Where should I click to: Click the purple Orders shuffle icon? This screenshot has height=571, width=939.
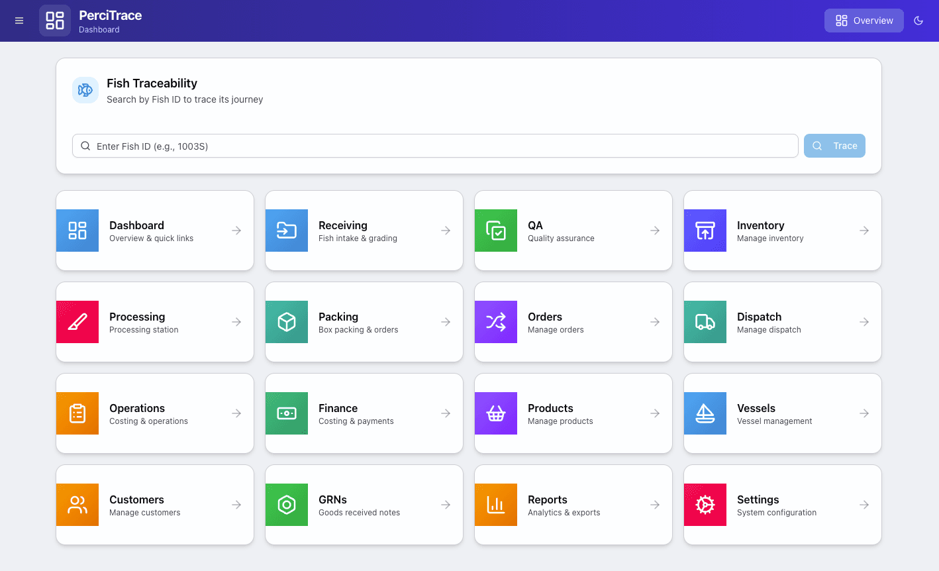point(496,322)
